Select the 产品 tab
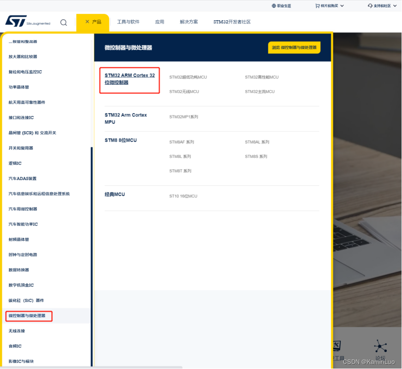The height and width of the screenshot is (369, 402). click(x=93, y=22)
